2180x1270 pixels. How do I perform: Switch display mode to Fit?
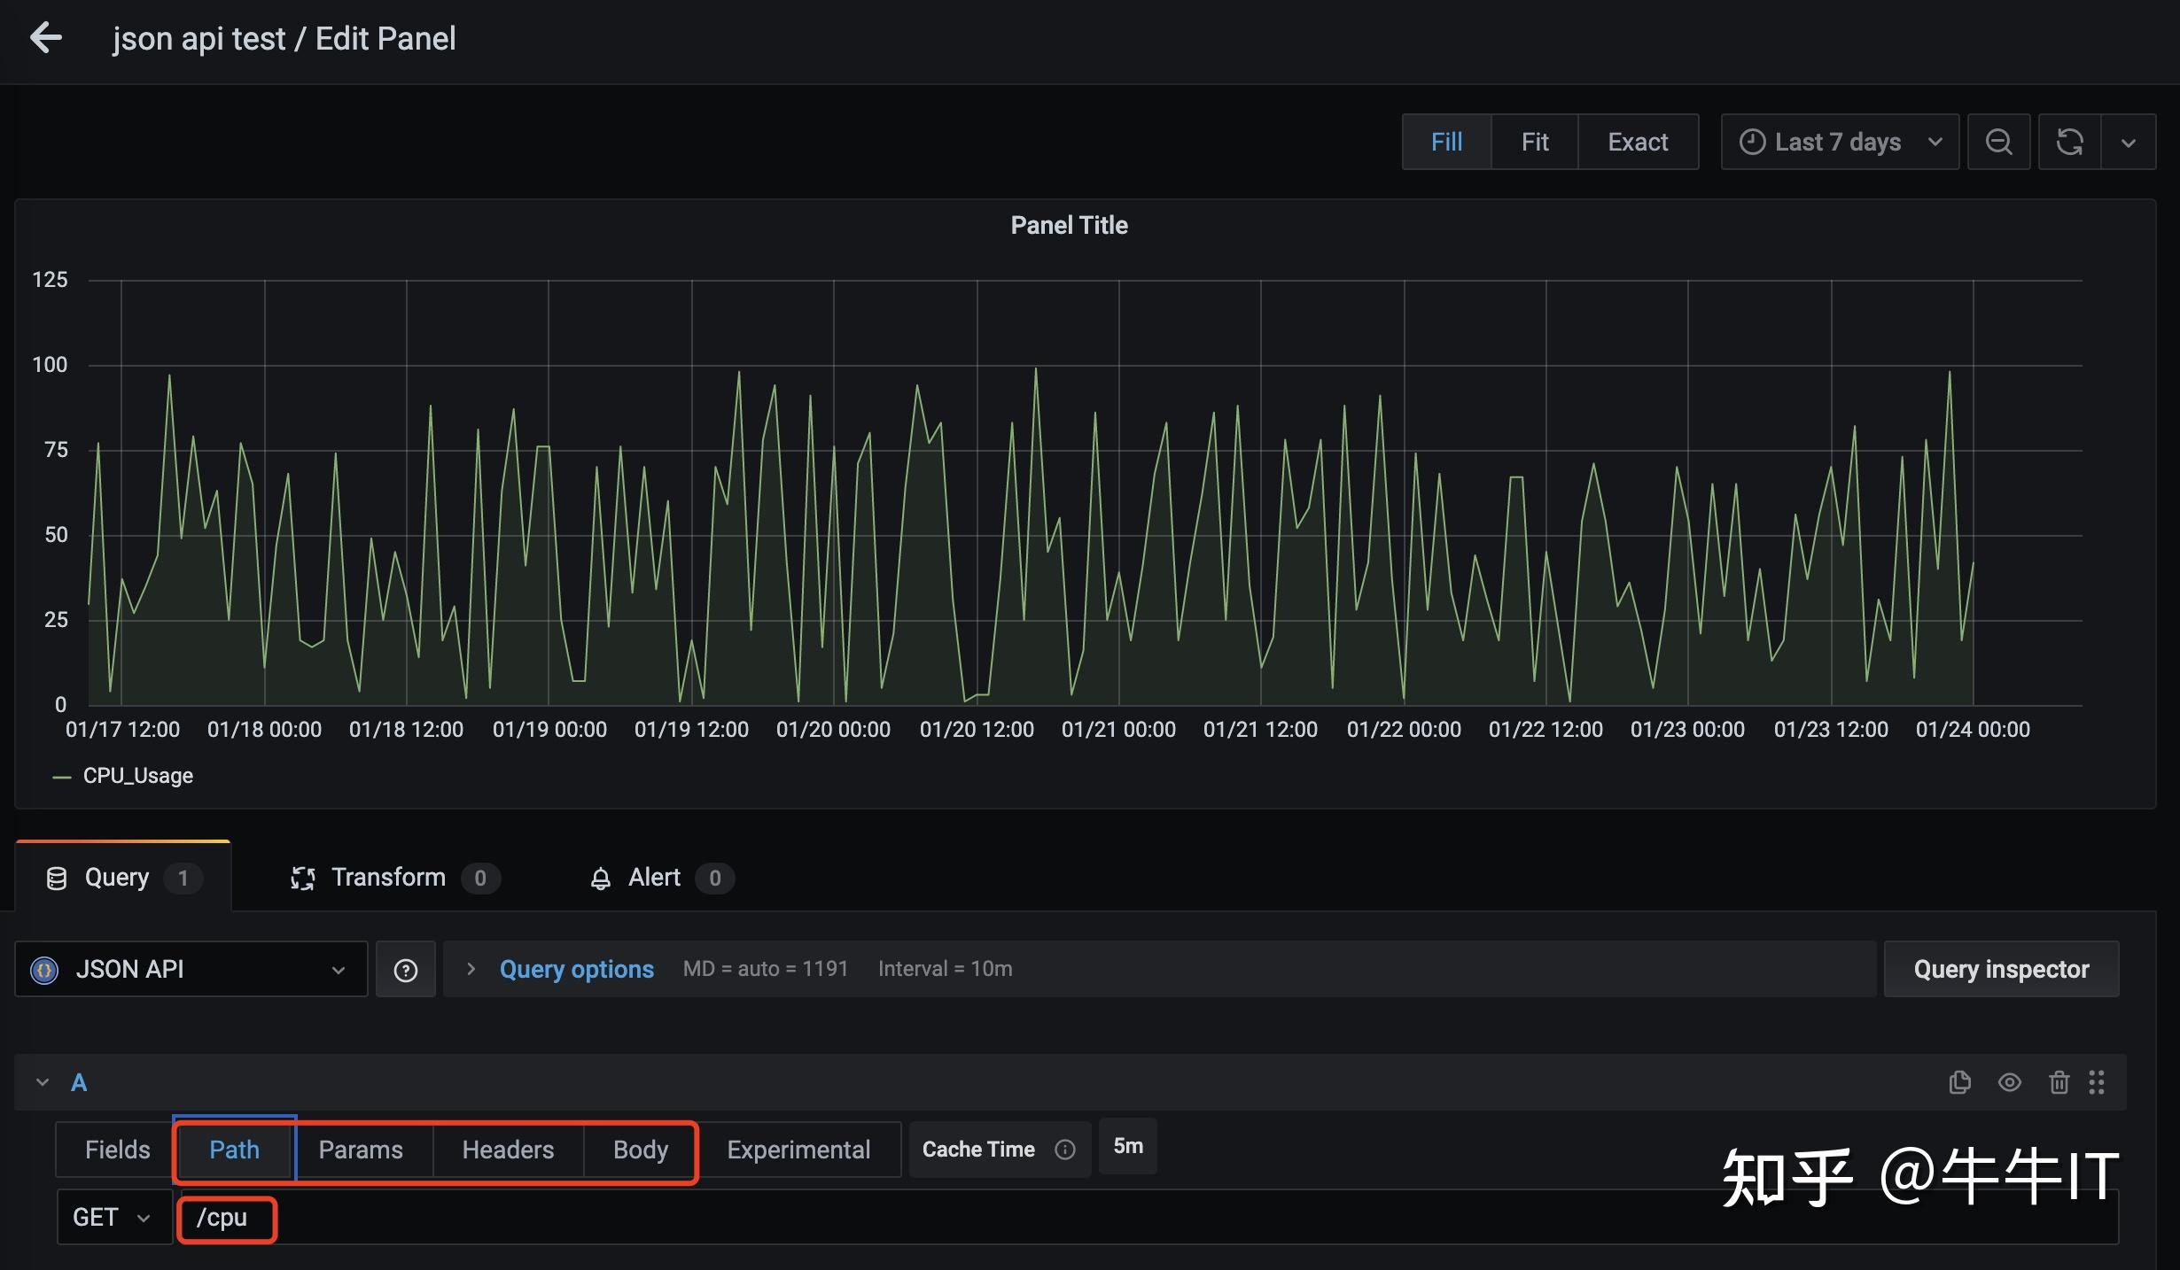click(1534, 142)
